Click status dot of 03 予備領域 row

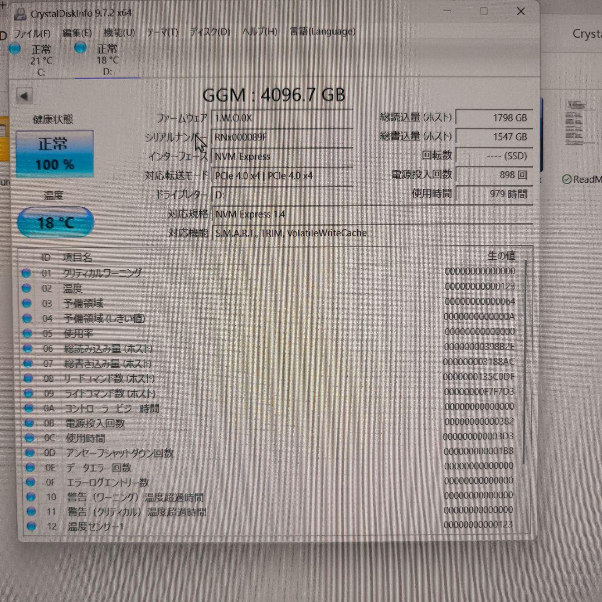[x=27, y=303]
